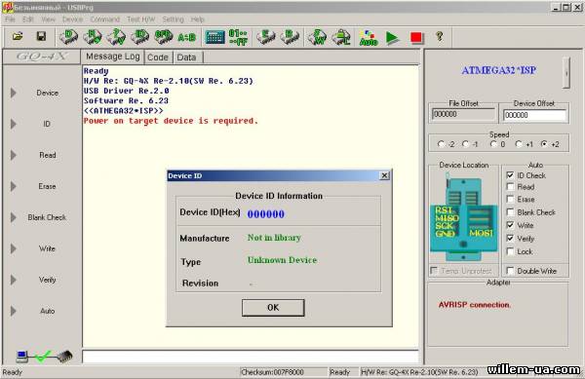The width and height of the screenshot is (585, 379).
Task: Switch to the Code tab
Action: (158, 57)
